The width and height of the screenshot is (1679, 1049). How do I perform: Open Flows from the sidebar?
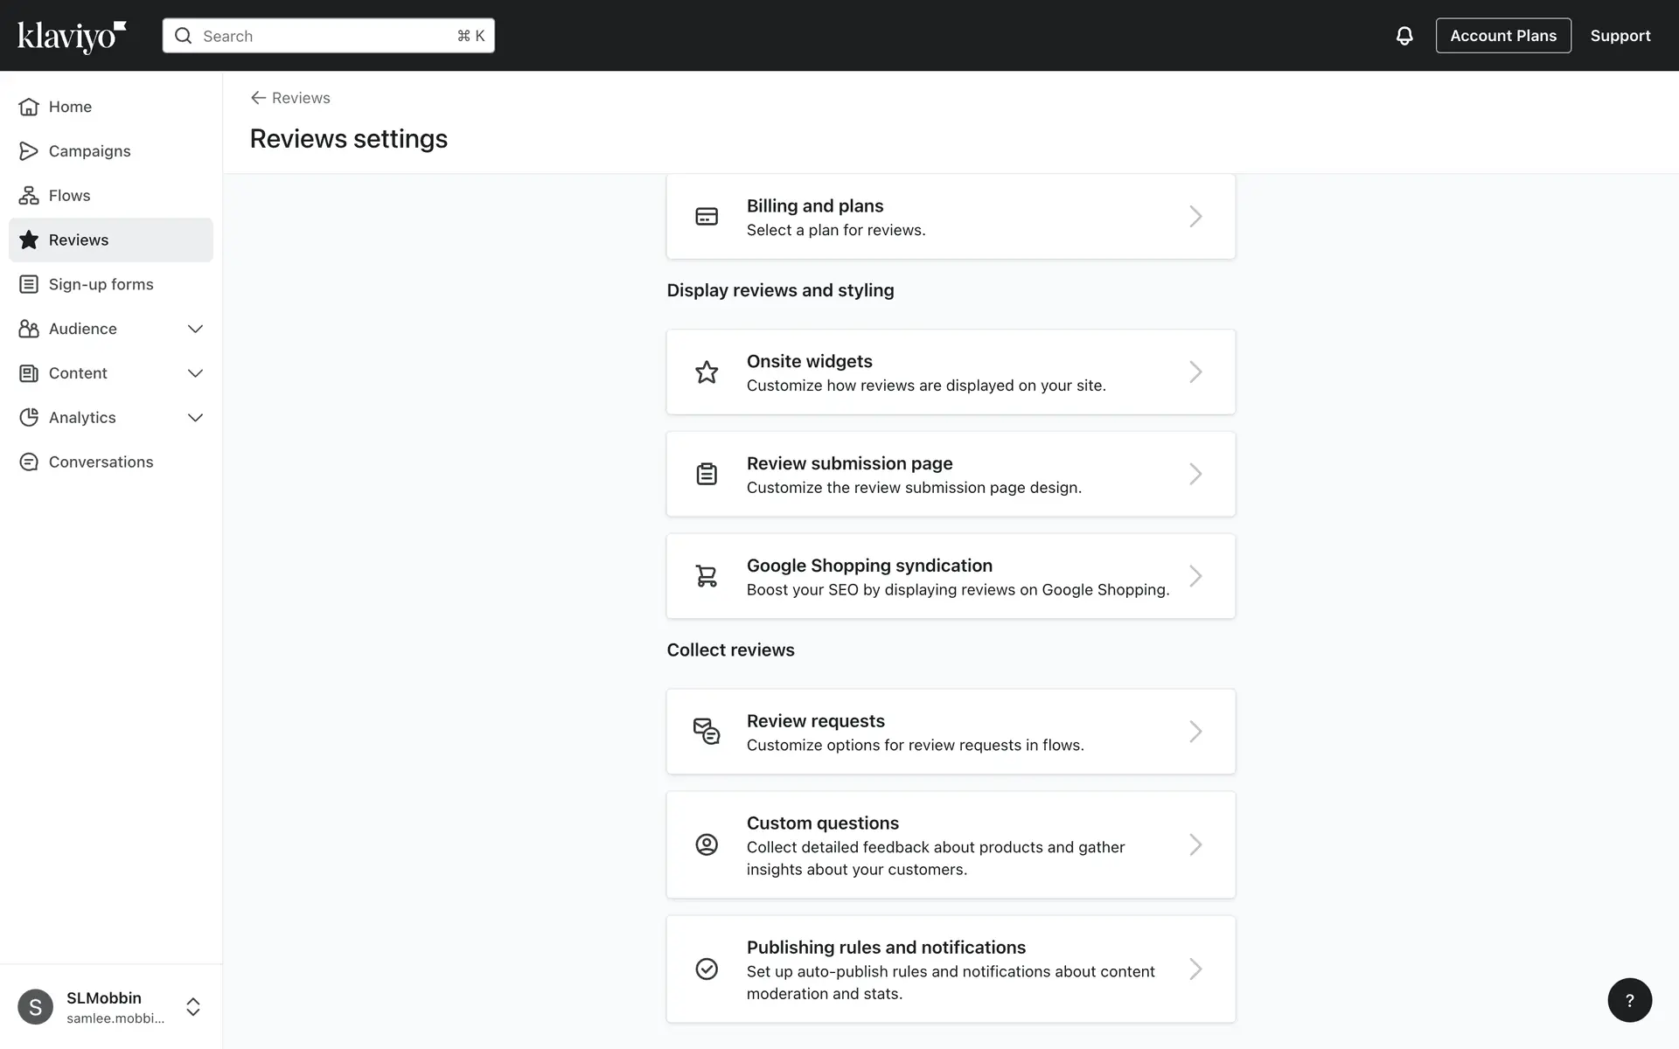(70, 196)
